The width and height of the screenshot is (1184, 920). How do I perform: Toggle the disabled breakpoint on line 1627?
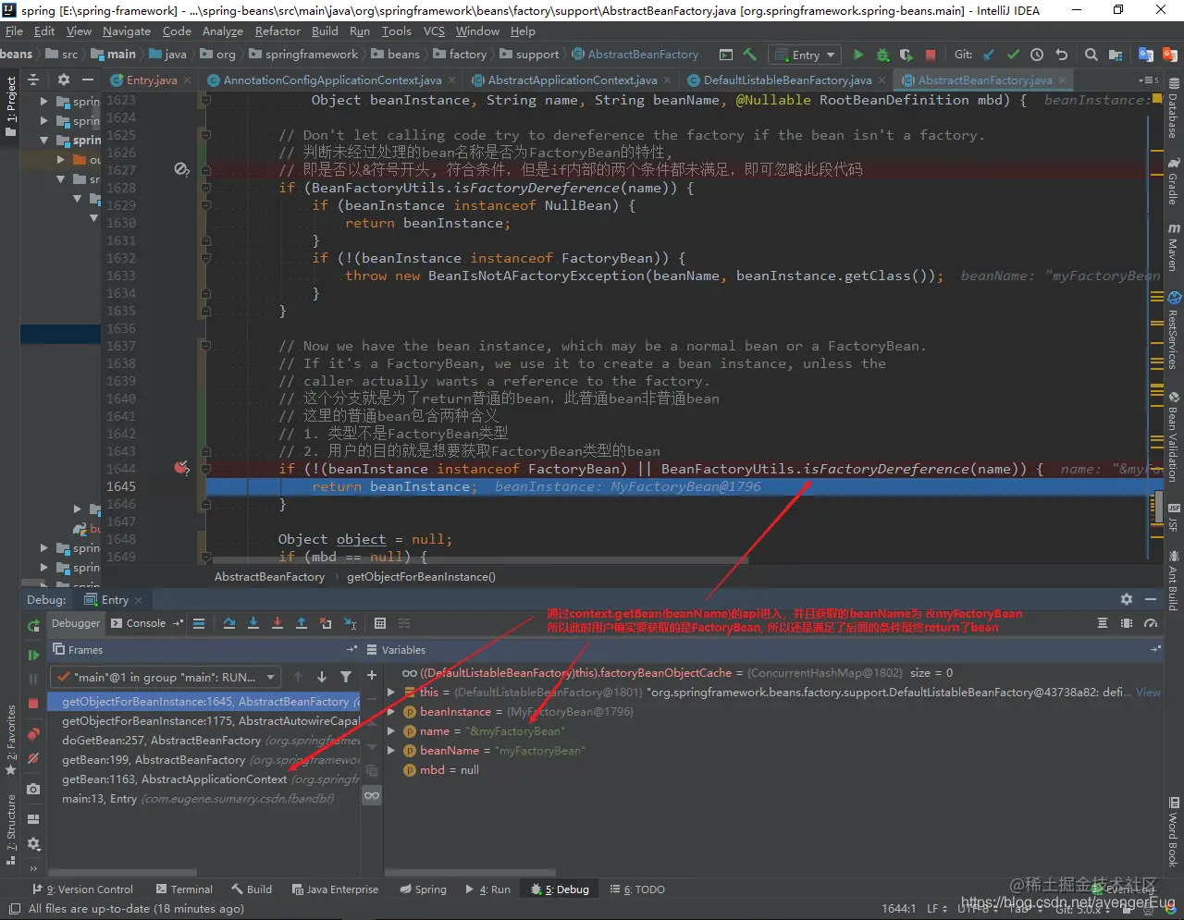(x=181, y=169)
